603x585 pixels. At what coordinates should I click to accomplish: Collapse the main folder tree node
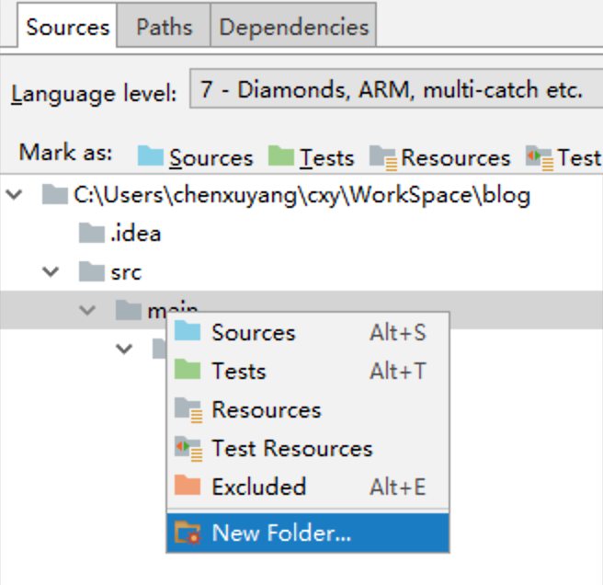click(87, 311)
